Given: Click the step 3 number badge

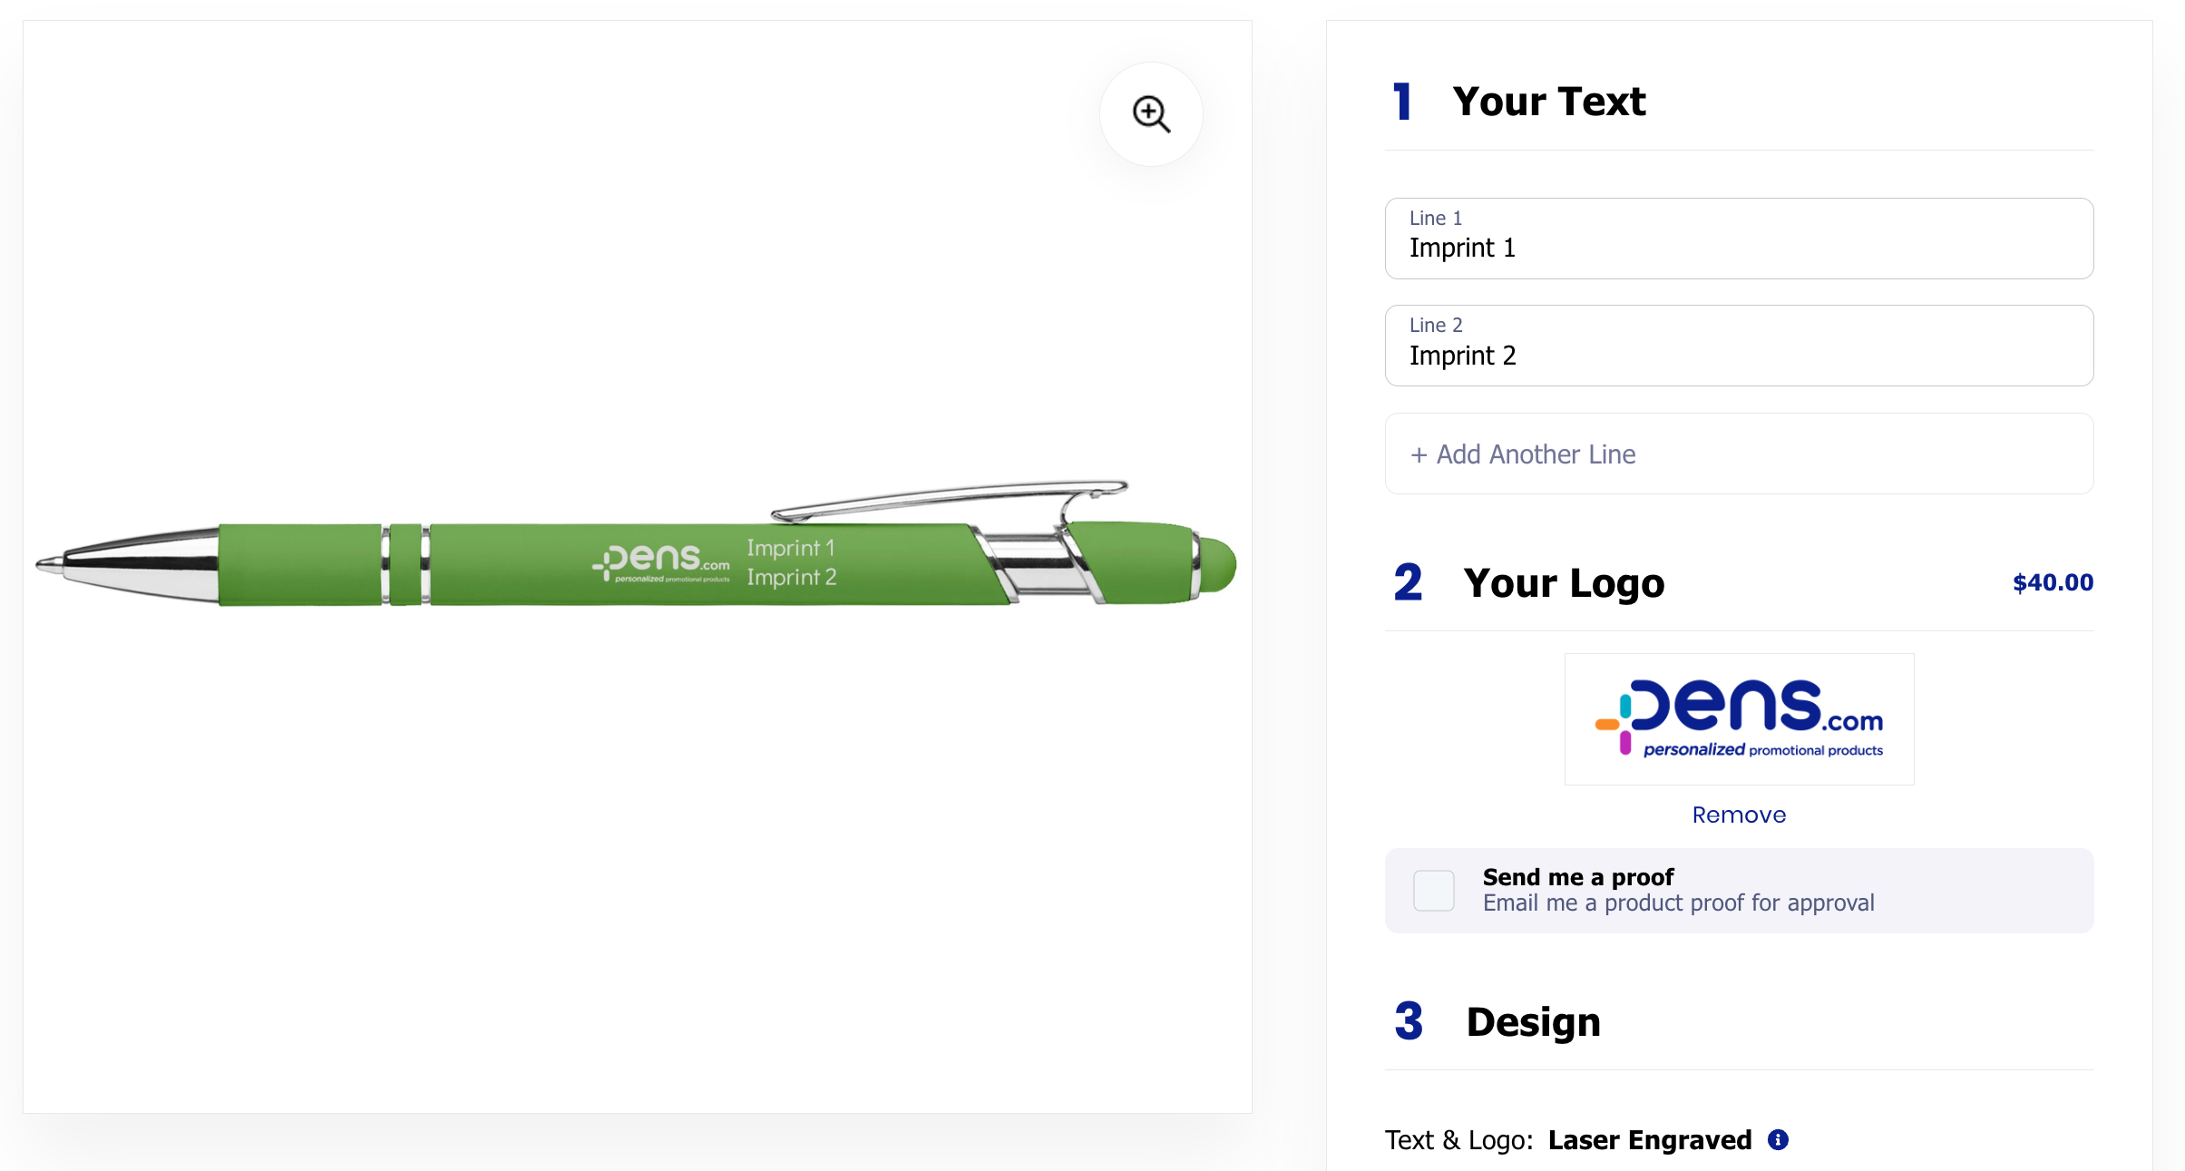Looking at the screenshot, I should tap(1408, 1021).
